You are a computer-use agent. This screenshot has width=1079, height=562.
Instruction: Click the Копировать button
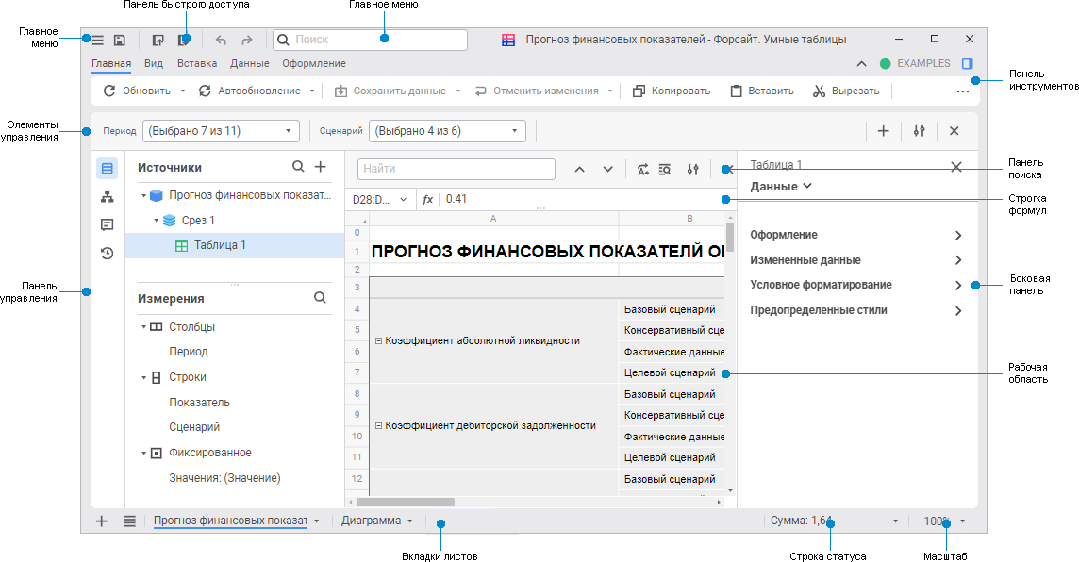pos(671,91)
